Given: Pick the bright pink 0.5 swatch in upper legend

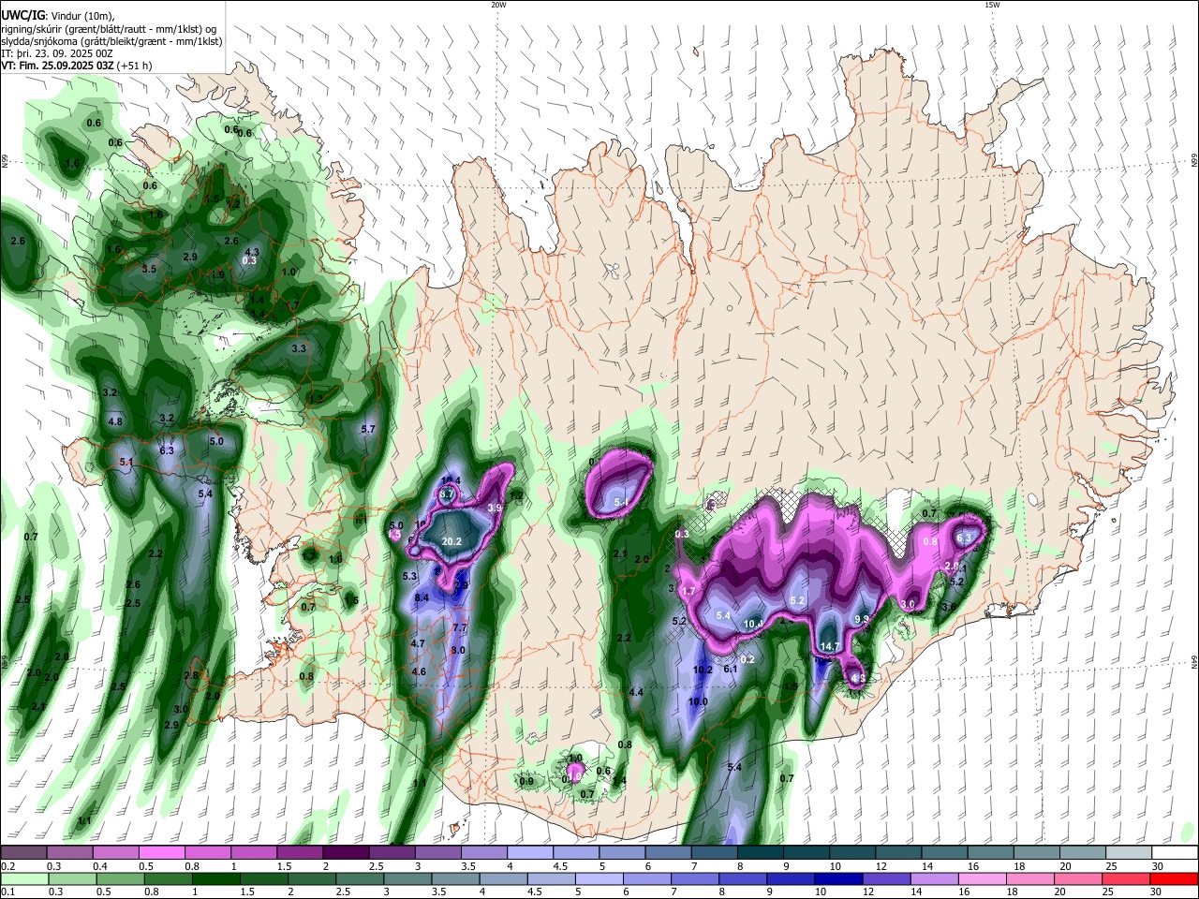Looking at the screenshot, I should (x=161, y=852).
